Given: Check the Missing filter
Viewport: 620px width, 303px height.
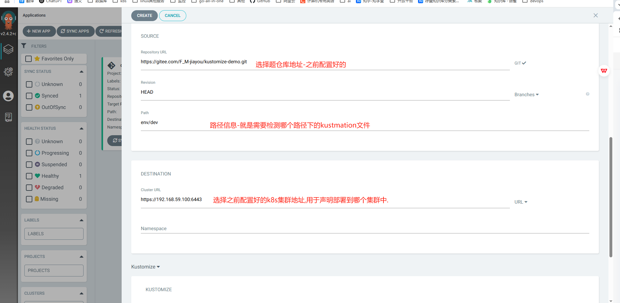Looking at the screenshot, I should click(x=29, y=199).
